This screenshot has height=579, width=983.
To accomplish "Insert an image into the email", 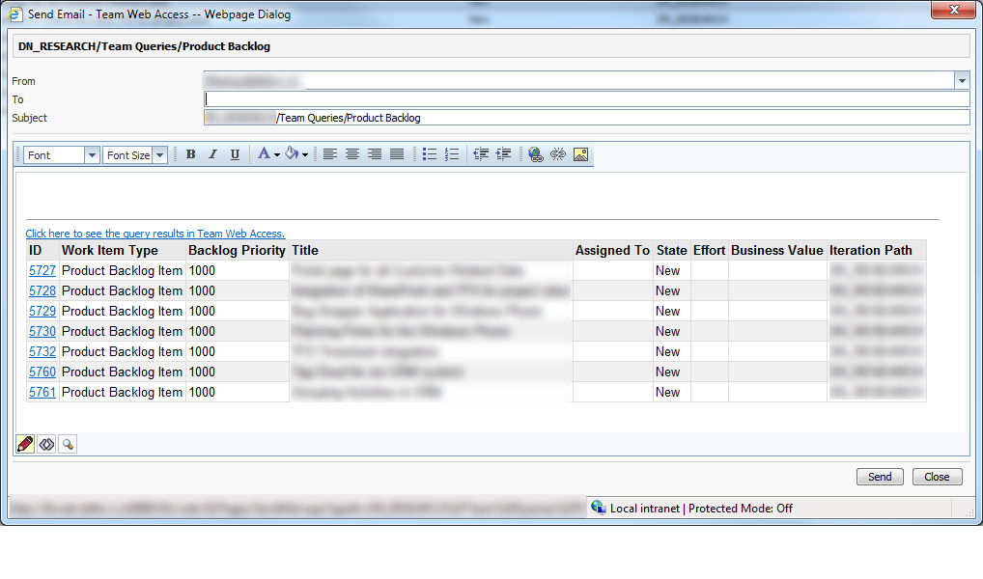I will click(580, 154).
